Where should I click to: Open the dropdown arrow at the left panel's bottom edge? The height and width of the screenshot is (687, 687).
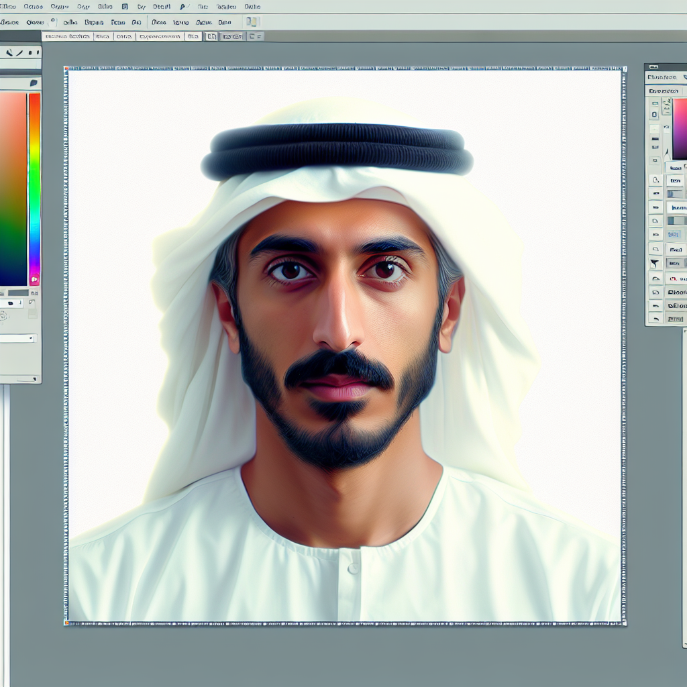(x=36, y=378)
